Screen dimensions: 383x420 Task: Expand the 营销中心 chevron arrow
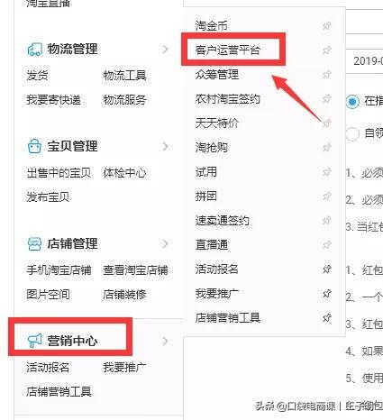click(165, 342)
